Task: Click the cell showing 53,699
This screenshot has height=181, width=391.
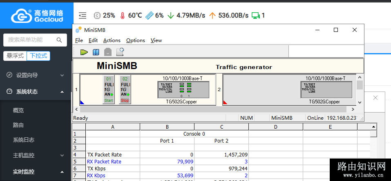Action: point(167,176)
